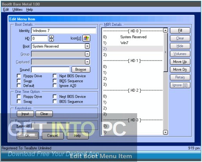Select slot 0) under HD 1

pos(132,67)
